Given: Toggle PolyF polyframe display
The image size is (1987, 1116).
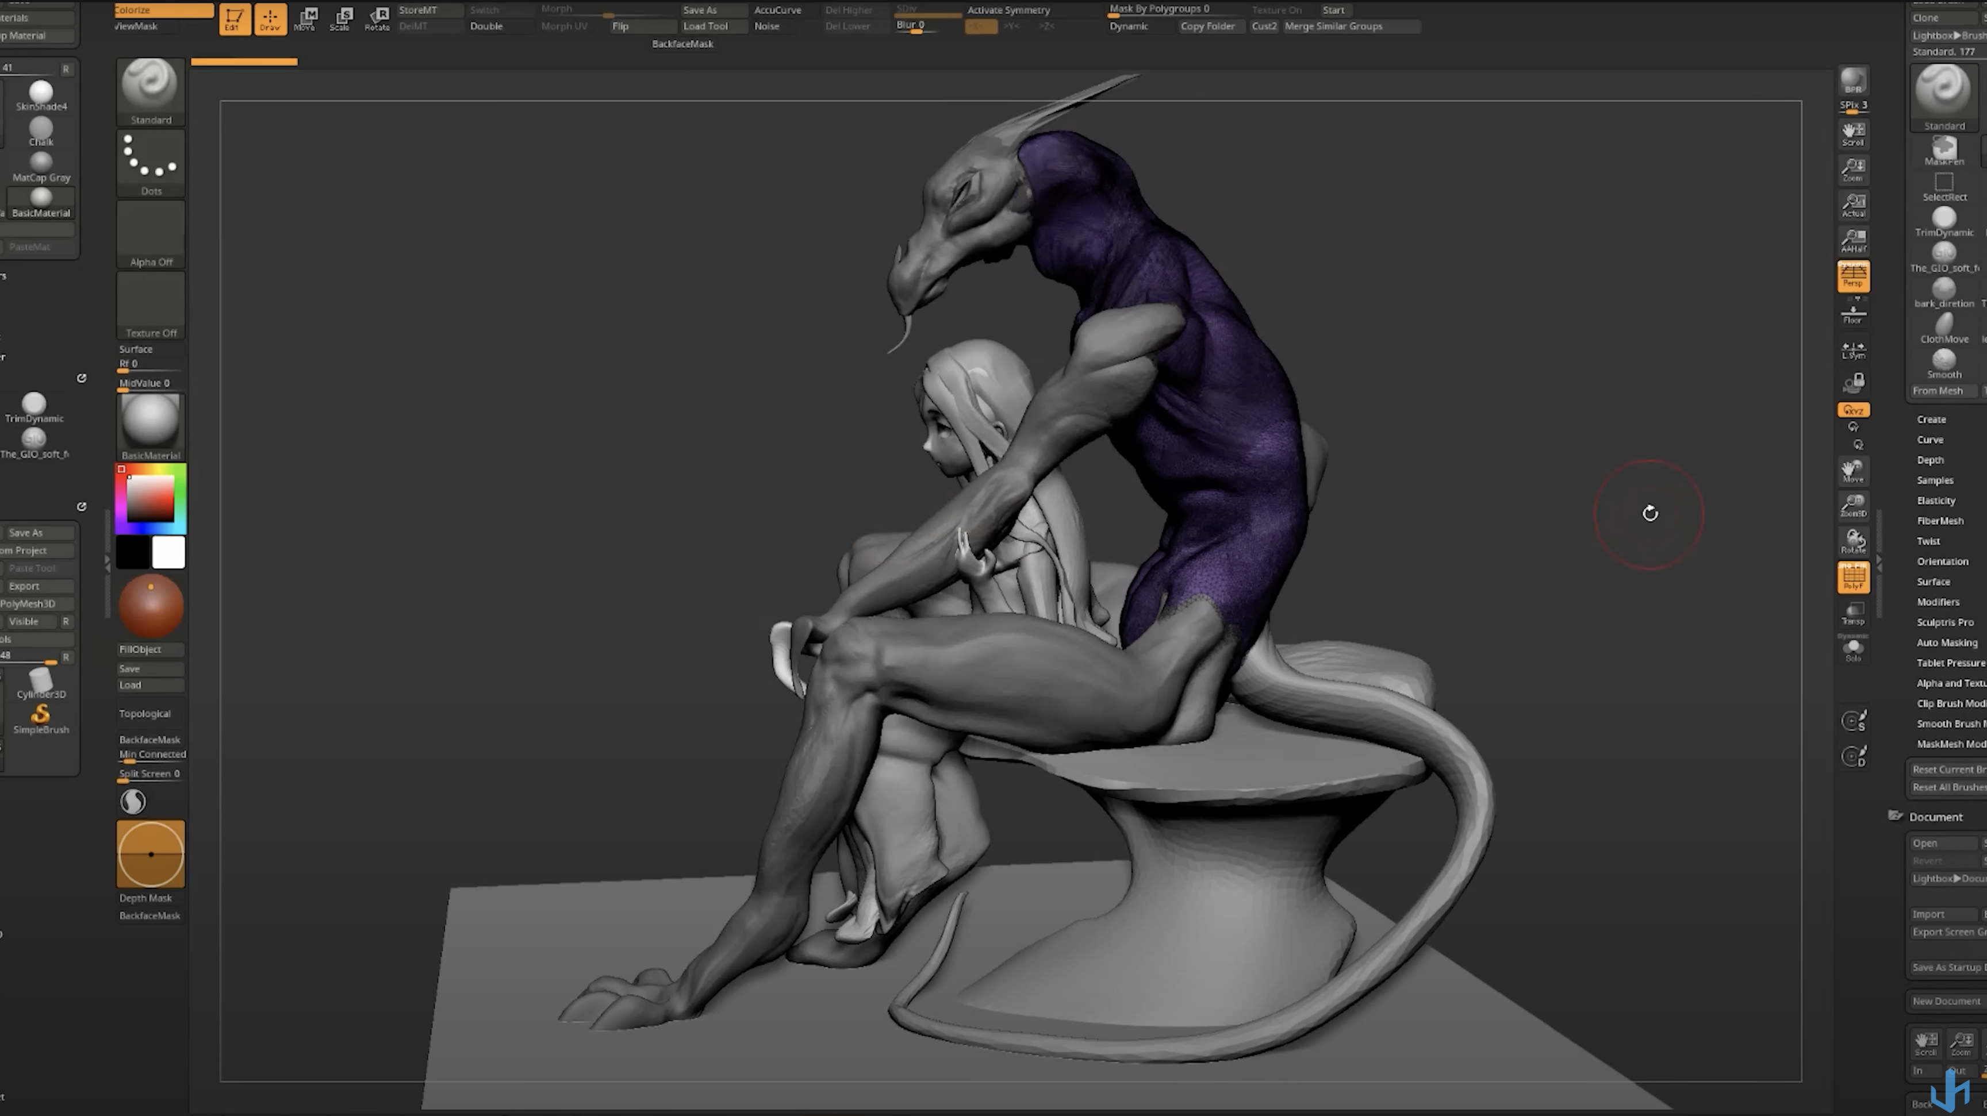Looking at the screenshot, I should 1853,578.
